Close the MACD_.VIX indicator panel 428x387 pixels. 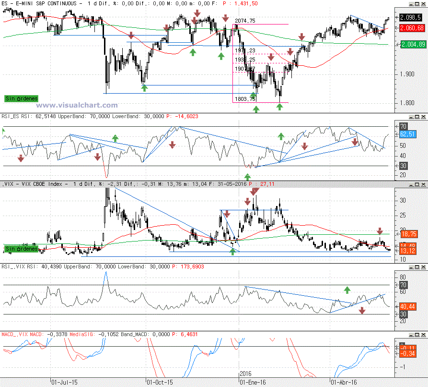(423, 335)
